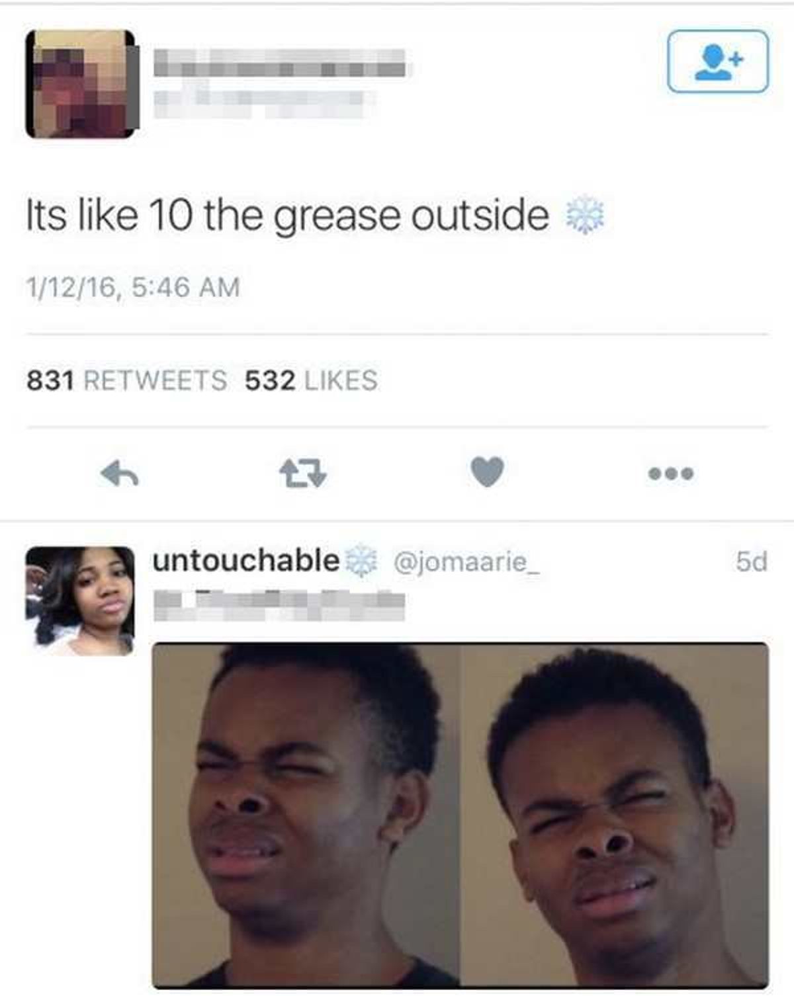This screenshot has width=794, height=996.
Task: Click the tweet text about grease outside
Action: pyautogui.click(x=288, y=215)
